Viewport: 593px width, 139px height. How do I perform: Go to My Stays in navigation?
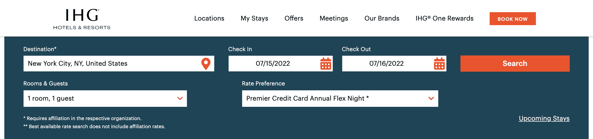[254, 18]
